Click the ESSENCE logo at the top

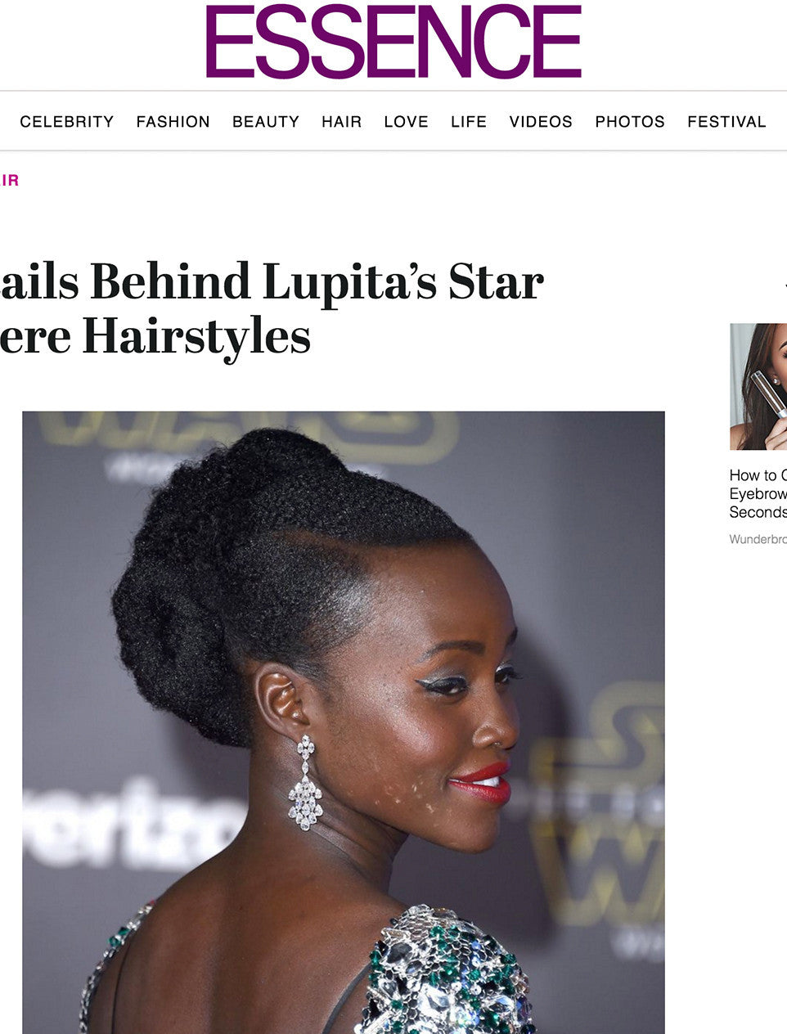(393, 41)
